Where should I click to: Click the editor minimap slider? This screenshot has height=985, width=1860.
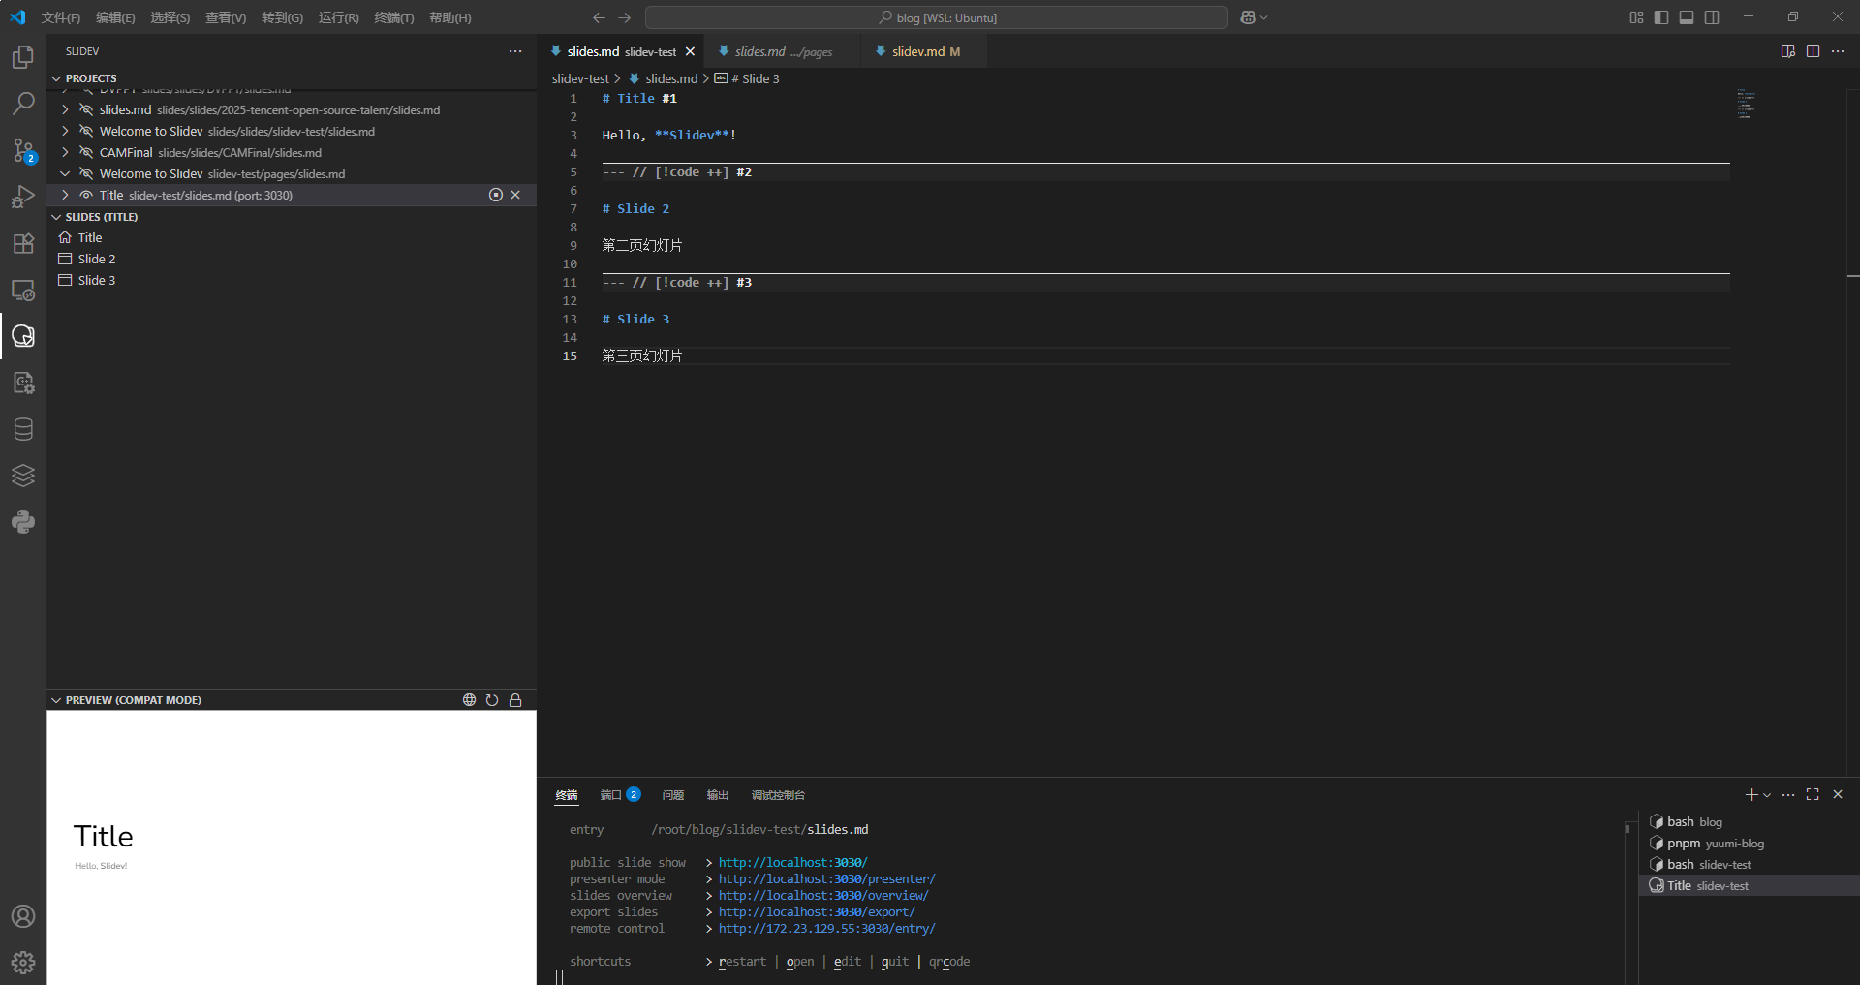[x=1746, y=105]
